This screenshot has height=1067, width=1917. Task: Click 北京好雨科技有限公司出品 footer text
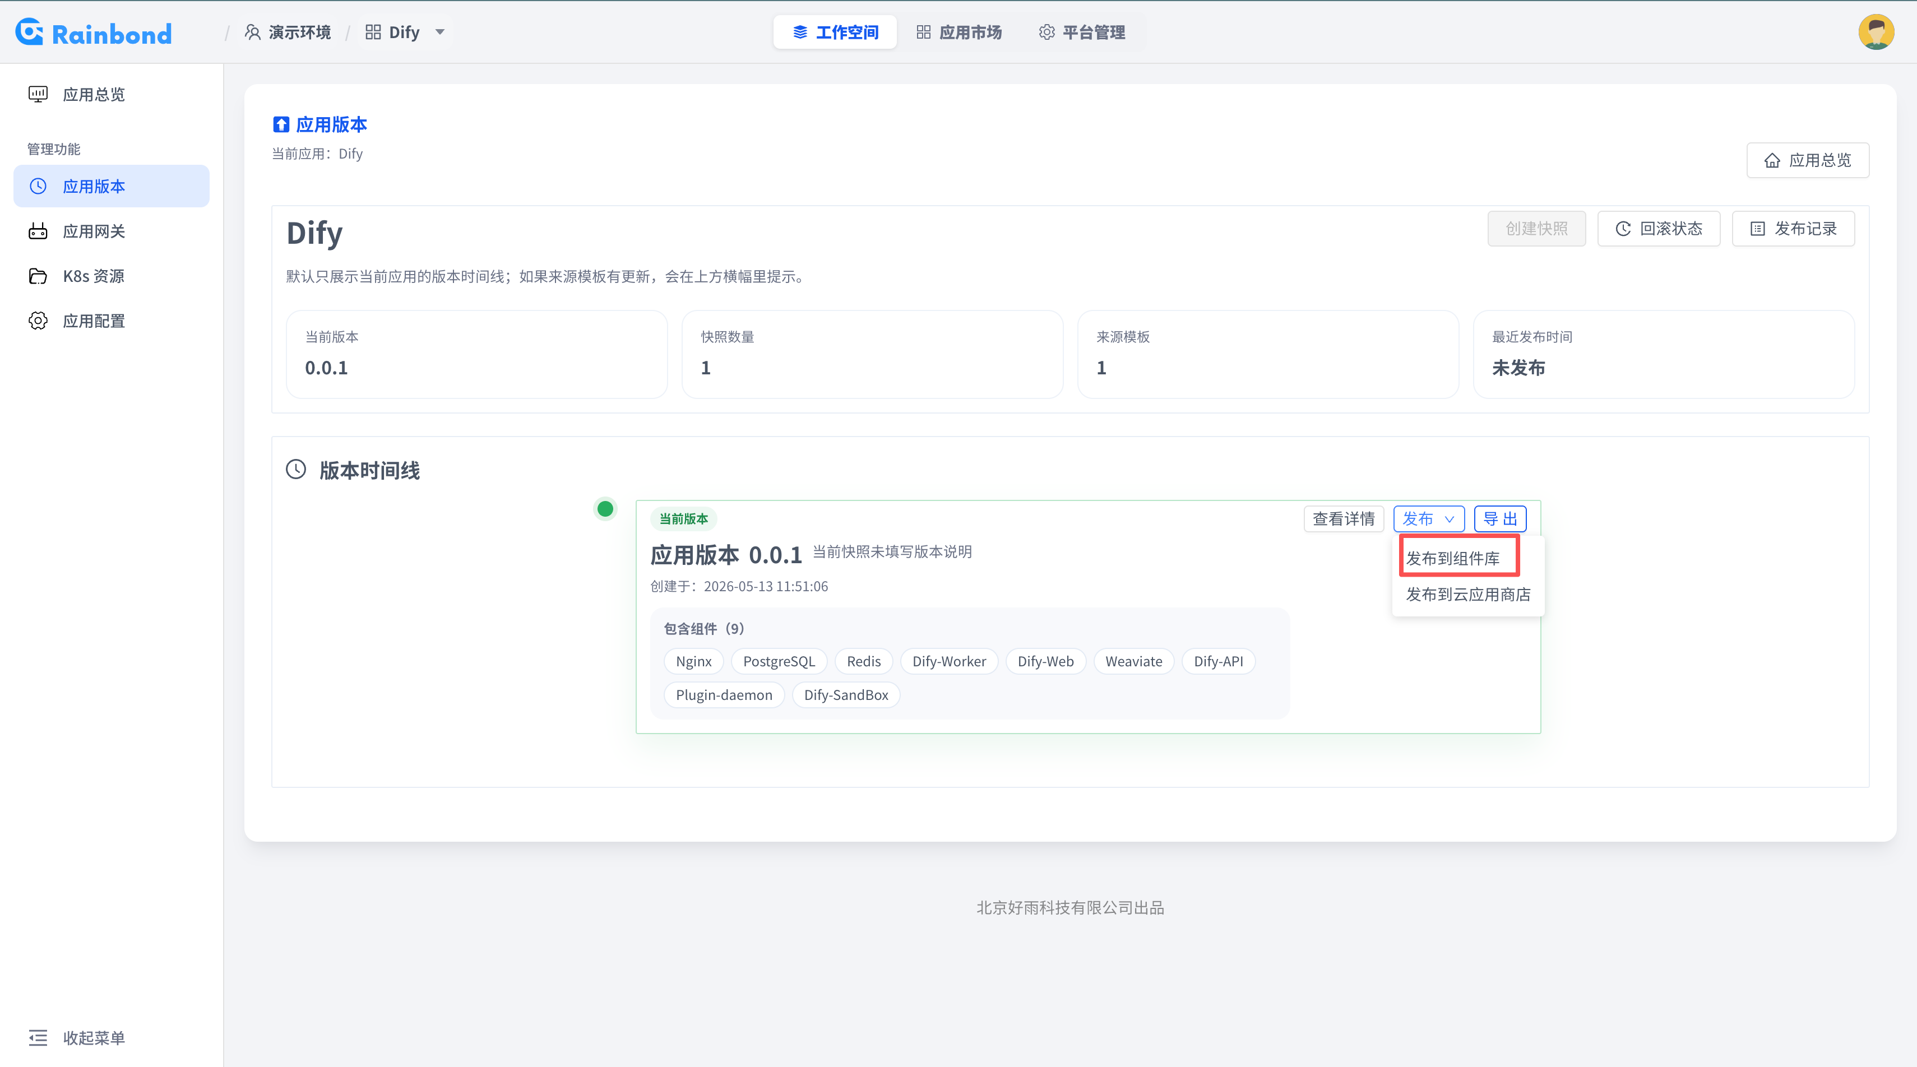click(1070, 908)
